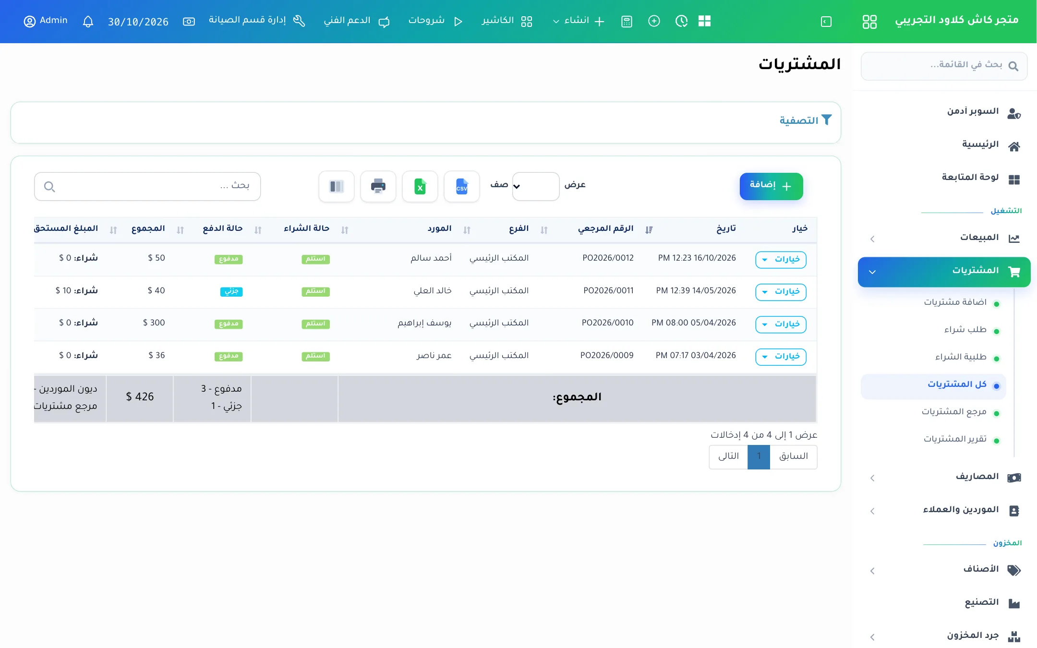This screenshot has height=648, width=1037.
Task: Select page 1 in pagination
Action: point(759,457)
